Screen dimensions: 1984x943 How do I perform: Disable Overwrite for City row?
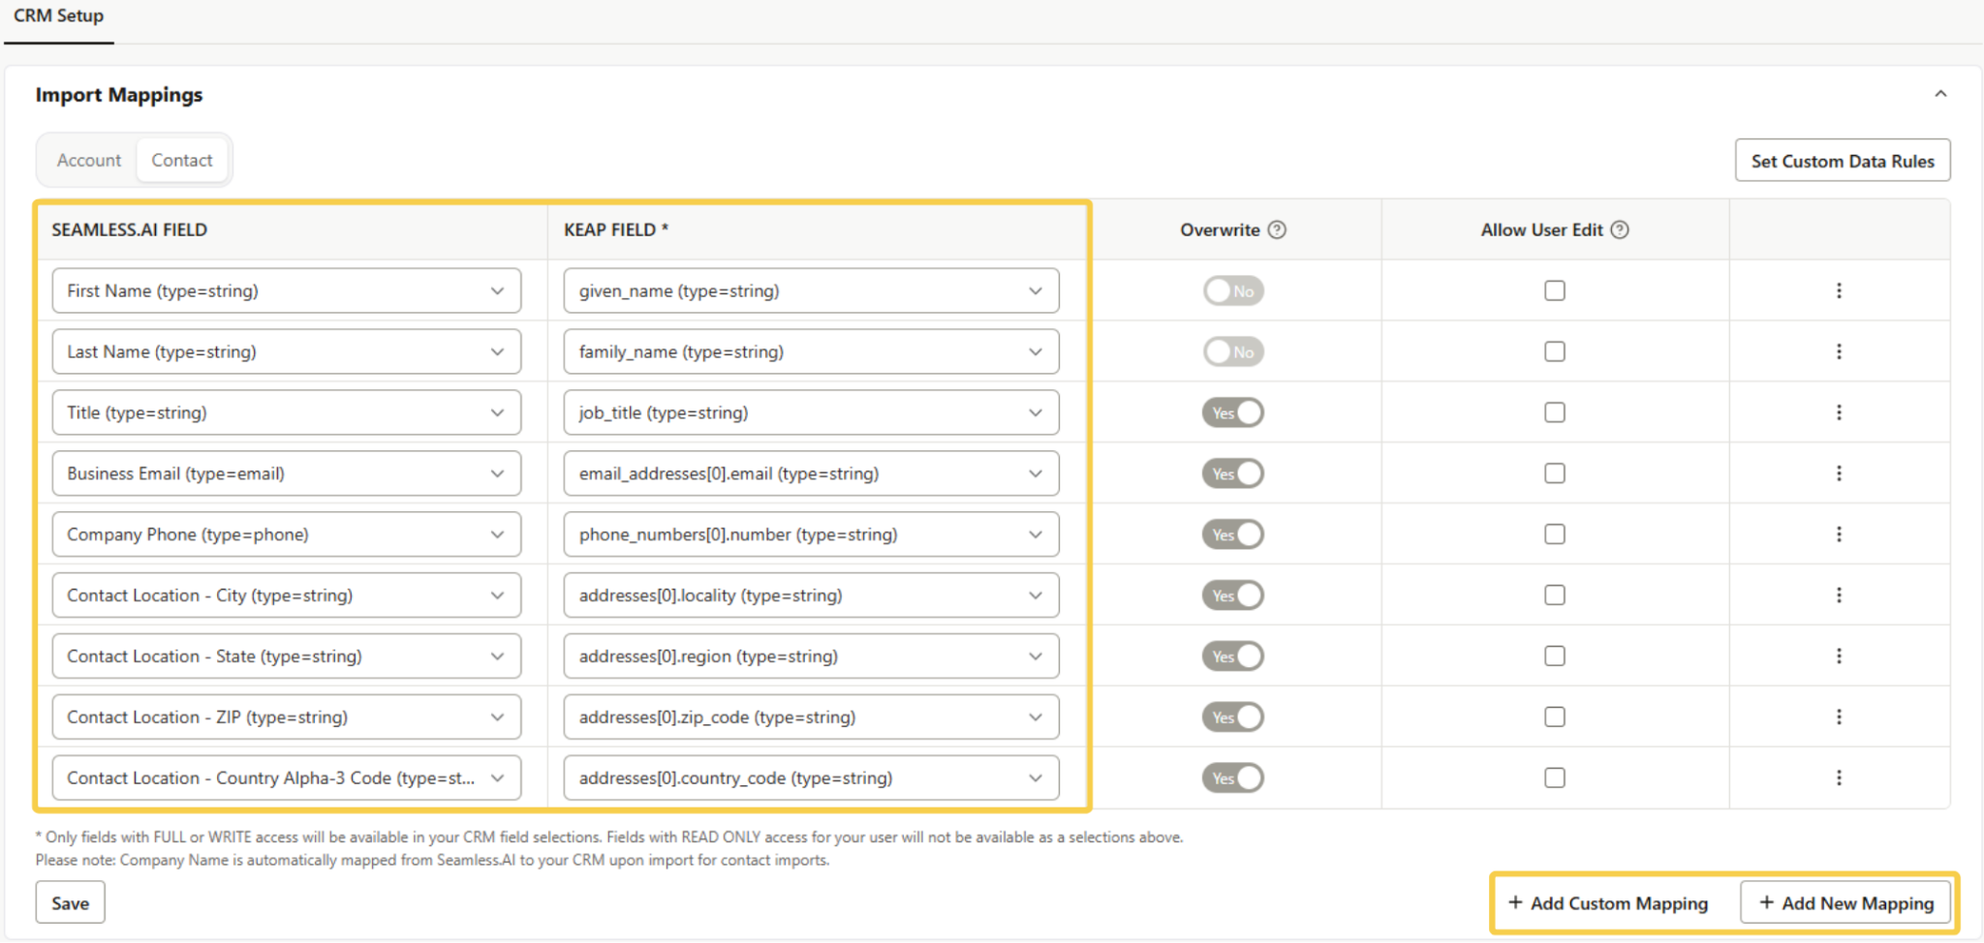point(1233,595)
